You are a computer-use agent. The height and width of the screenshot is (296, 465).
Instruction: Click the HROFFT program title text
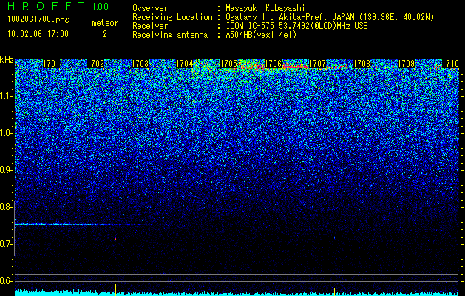(x=46, y=6)
